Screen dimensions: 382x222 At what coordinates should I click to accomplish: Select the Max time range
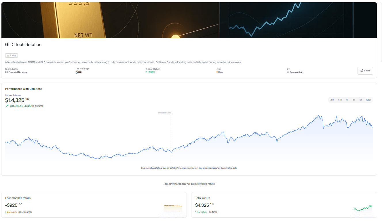point(368,100)
